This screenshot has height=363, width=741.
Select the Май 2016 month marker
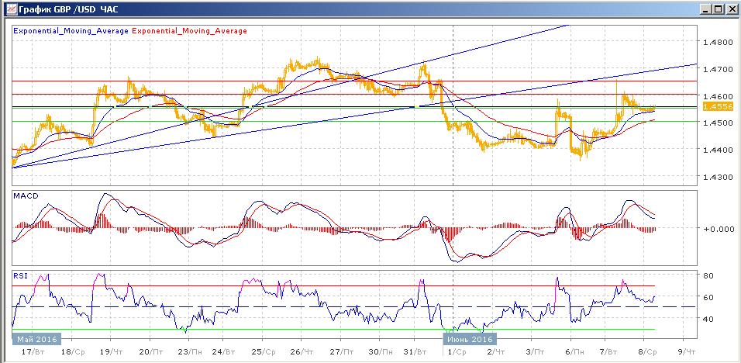[x=37, y=340]
